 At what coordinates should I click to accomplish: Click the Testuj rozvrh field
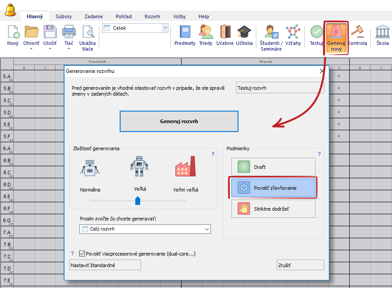click(x=280, y=88)
